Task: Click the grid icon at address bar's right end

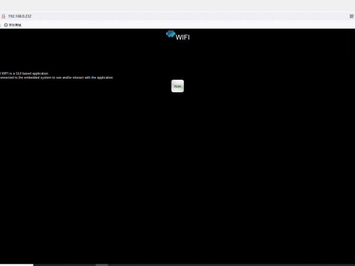Action: point(351,16)
